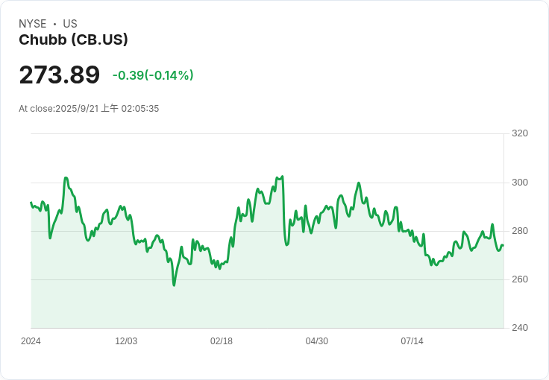Click the left start of the price line
The image size is (549, 380).
31,203
